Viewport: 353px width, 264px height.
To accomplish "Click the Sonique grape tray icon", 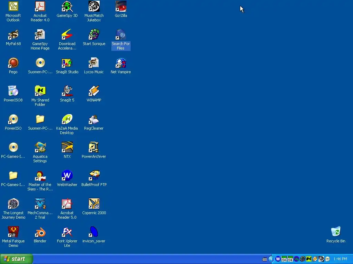I will (x=303, y=259).
